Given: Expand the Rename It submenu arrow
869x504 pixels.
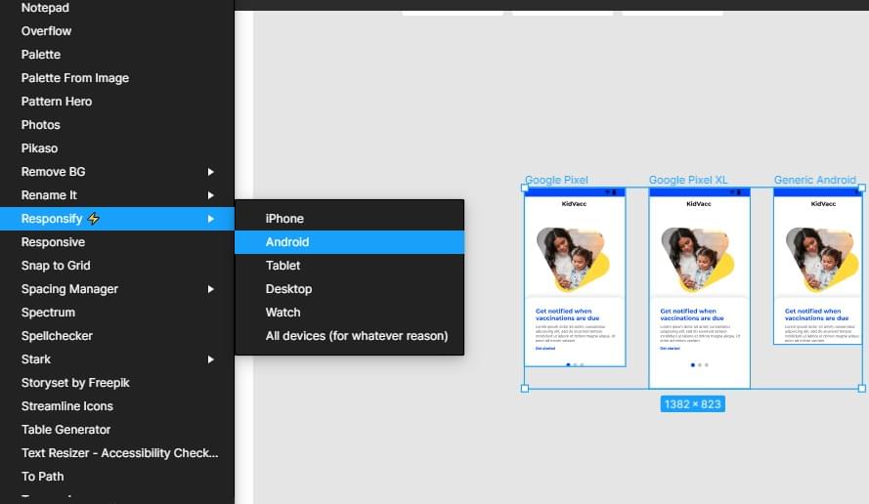Looking at the screenshot, I should tap(211, 195).
